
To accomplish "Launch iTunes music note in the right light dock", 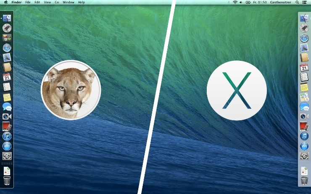I will 304,136.
